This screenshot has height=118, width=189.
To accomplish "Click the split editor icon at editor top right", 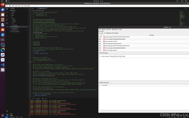I will [x=185, y=8].
